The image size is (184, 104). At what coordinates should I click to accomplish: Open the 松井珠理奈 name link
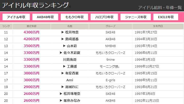pos(72,94)
